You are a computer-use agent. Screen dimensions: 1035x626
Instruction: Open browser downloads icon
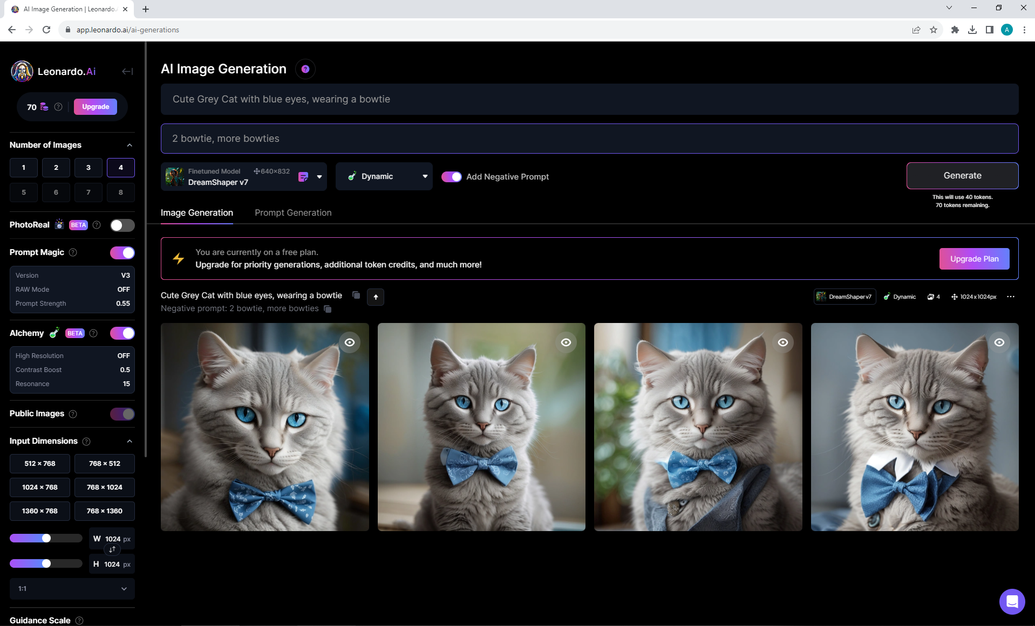[972, 30]
